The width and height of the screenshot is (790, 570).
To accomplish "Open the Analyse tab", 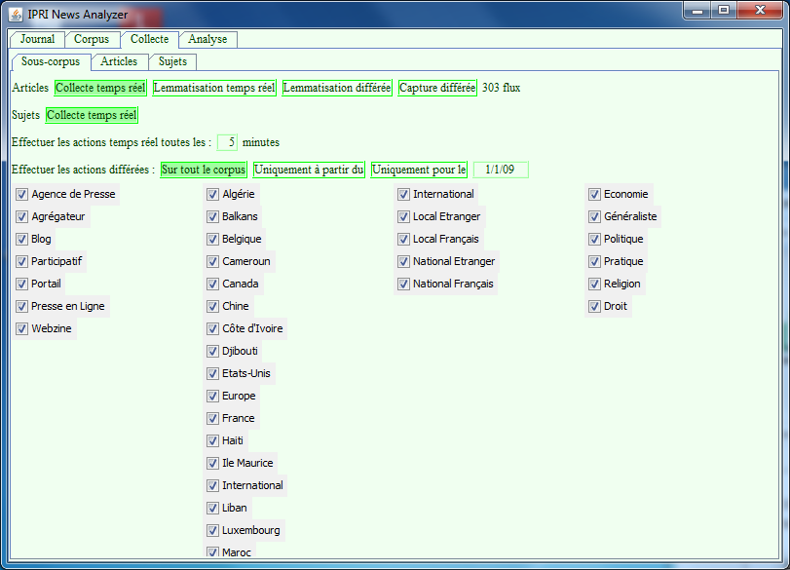I will pos(207,40).
